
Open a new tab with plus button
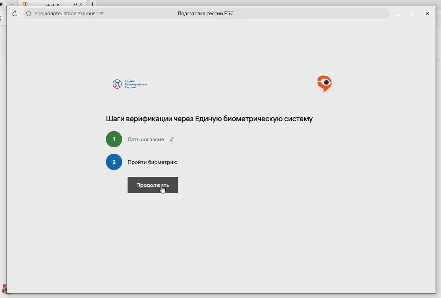[92, 4]
